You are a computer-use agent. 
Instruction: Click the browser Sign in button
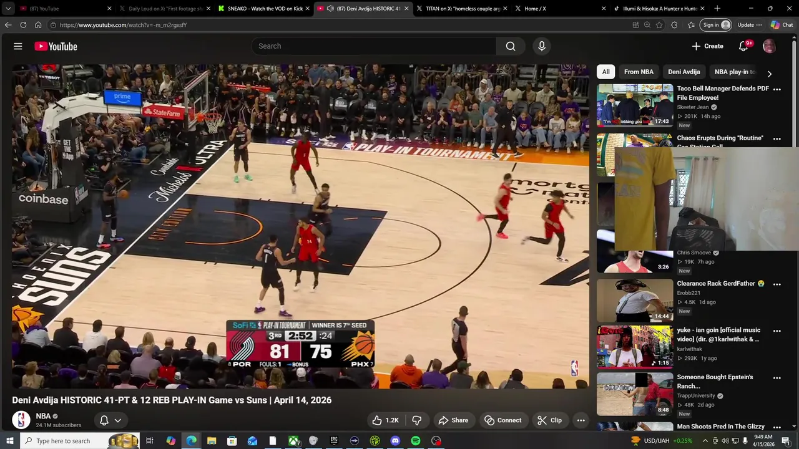click(x=715, y=25)
